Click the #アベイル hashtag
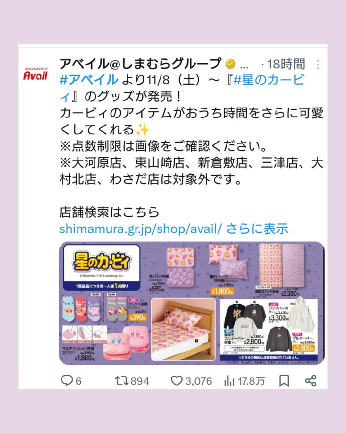Screen dimensions: 346x433 [89, 80]
